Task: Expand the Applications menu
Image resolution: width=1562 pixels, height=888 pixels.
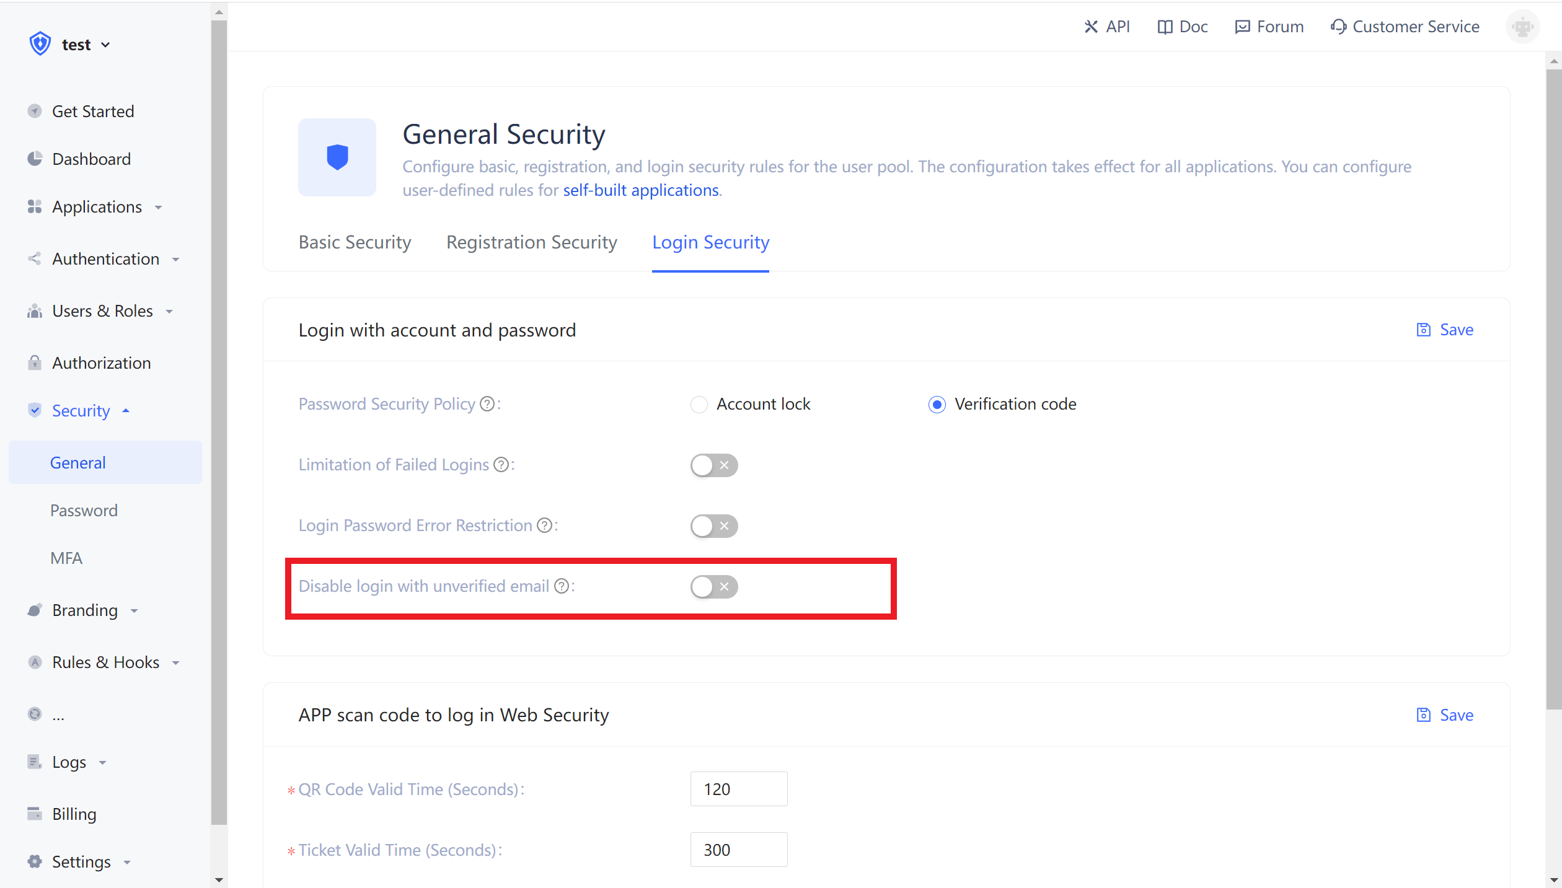Action: tap(159, 207)
